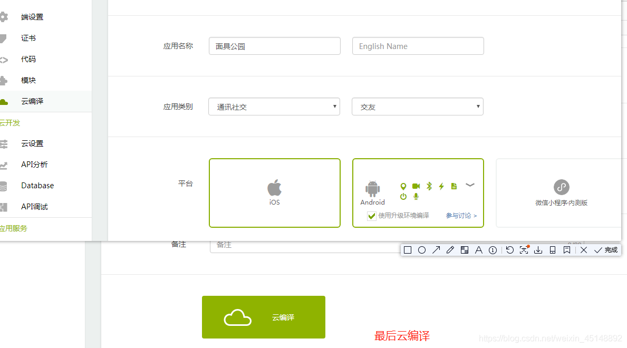This screenshot has height=348, width=627.
Task: Click the Android file storage permission icon
Action: tap(454, 186)
